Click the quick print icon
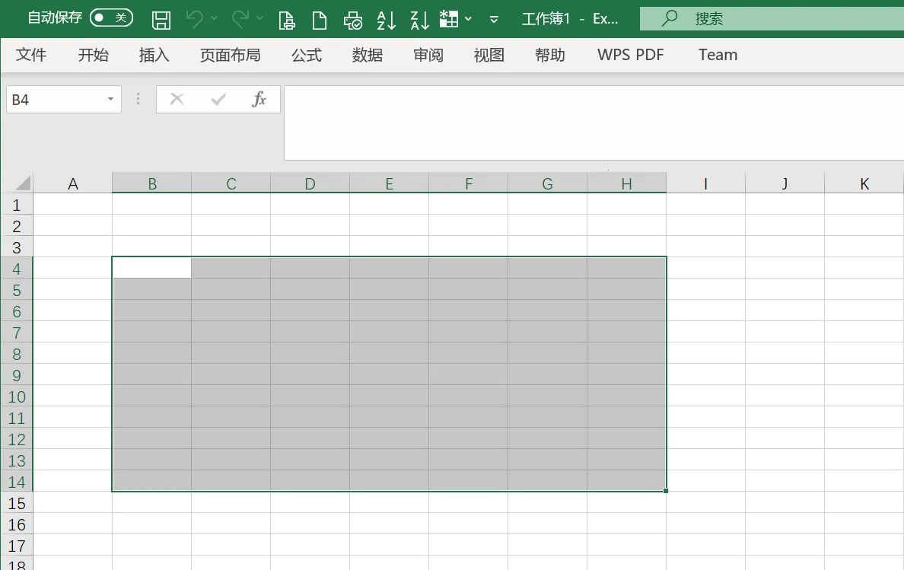 tap(352, 21)
